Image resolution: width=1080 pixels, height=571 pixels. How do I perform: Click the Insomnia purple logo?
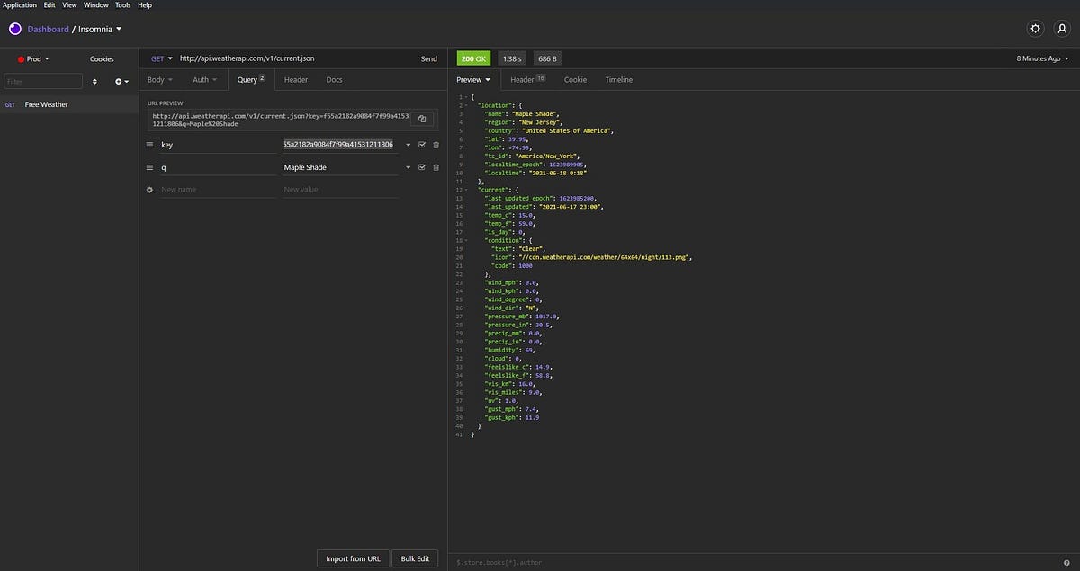15,29
